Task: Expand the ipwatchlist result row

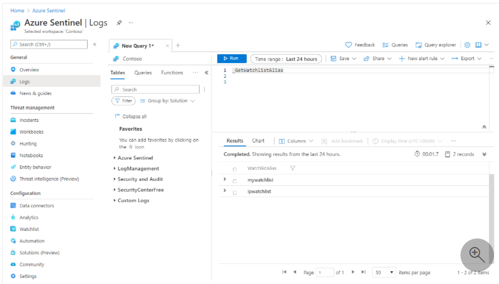Action: pos(225,191)
